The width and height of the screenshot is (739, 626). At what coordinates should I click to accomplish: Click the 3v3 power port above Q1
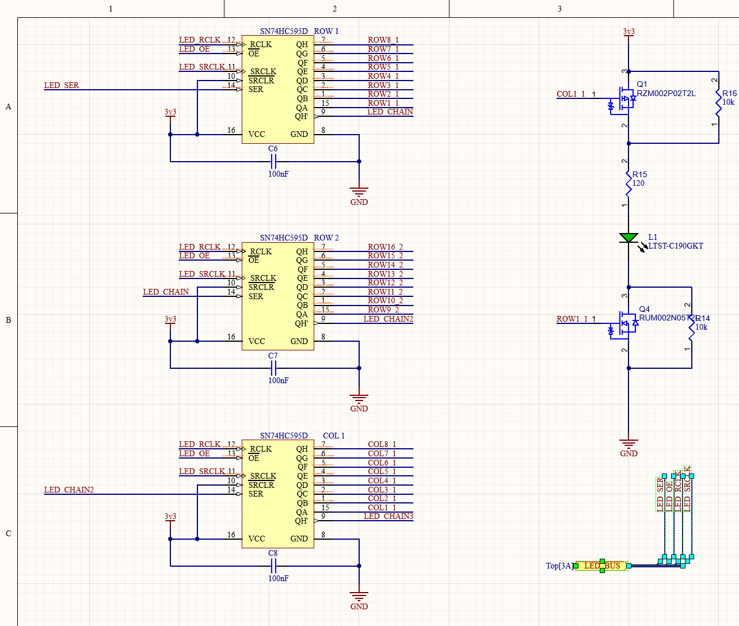(628, 33)
